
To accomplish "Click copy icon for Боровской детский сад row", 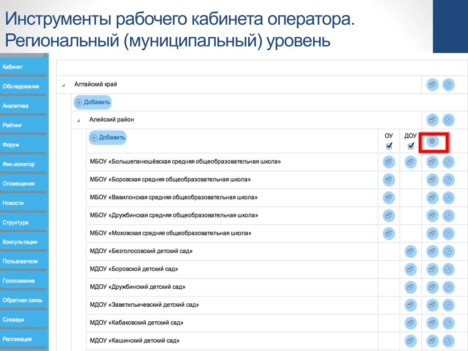I will tap(432, 269).
